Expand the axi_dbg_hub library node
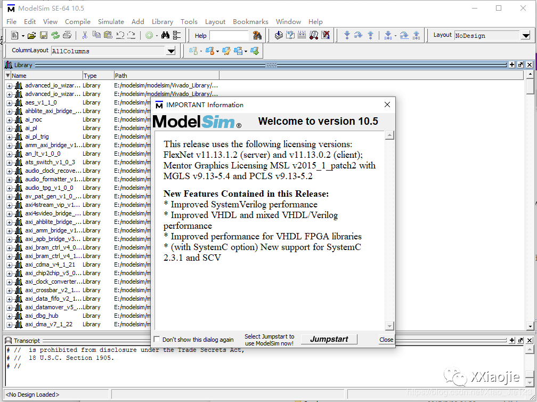 (9, 316)
